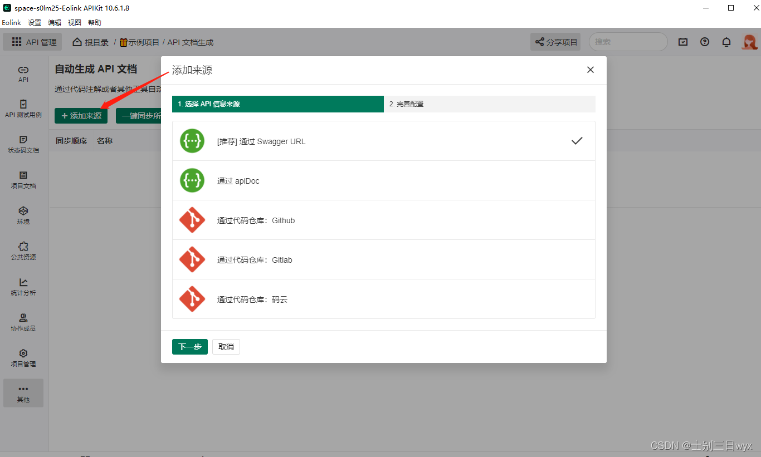Viewport: 761px width, 457px height.
Task: Open API 测试用例 in sidebar
Action: (23, 109)
